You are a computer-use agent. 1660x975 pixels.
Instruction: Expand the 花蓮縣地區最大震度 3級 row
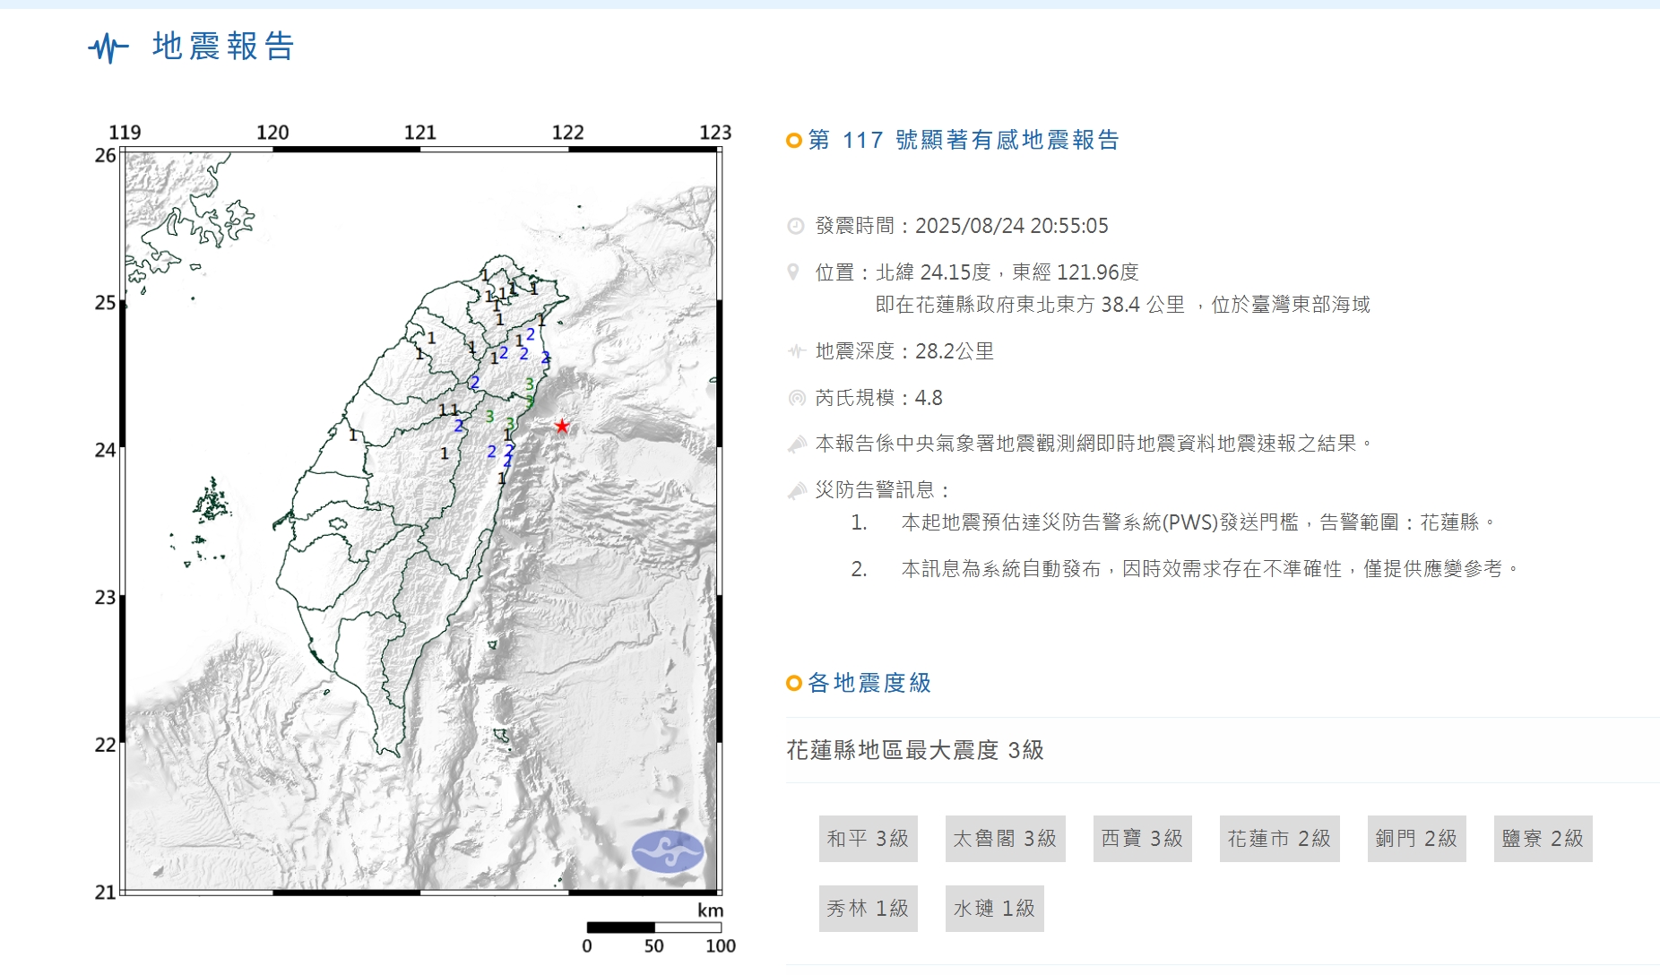click(915, 750)
